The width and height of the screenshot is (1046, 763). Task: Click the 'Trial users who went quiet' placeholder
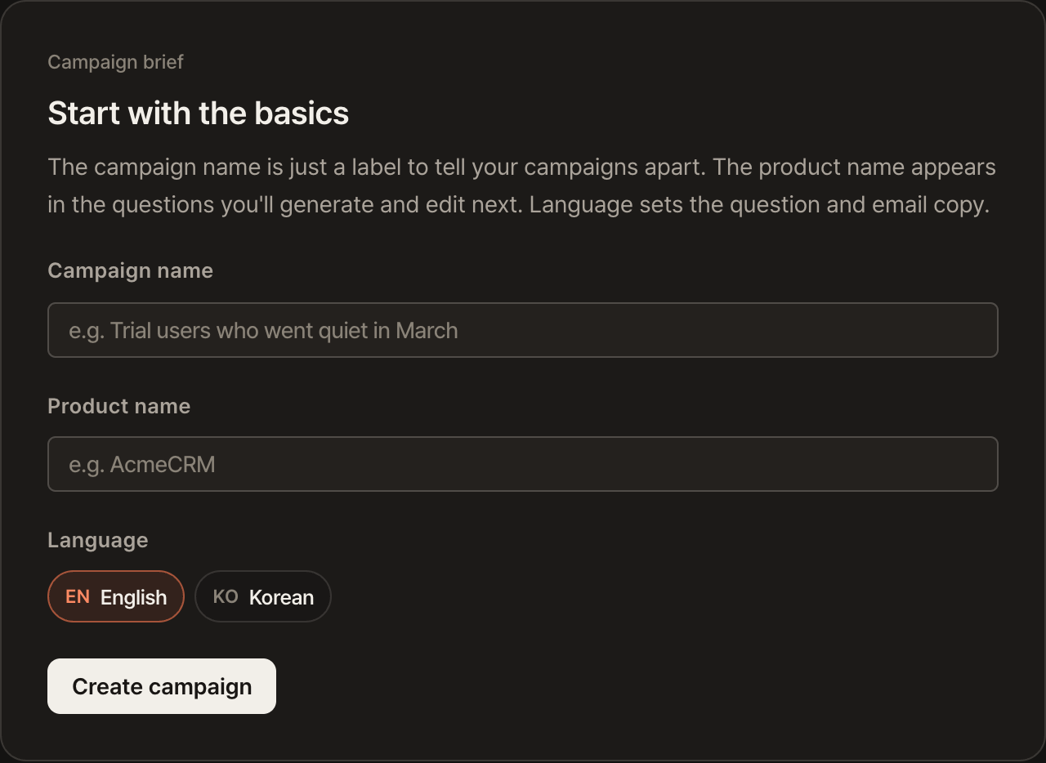tap(263, 330)
